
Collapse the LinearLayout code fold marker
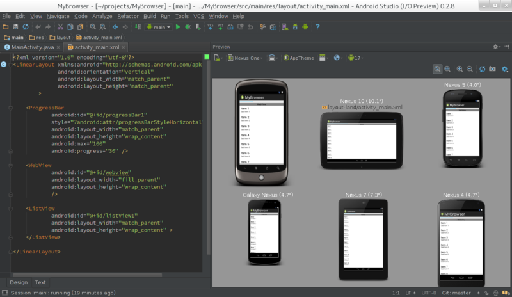coord(10,65)
